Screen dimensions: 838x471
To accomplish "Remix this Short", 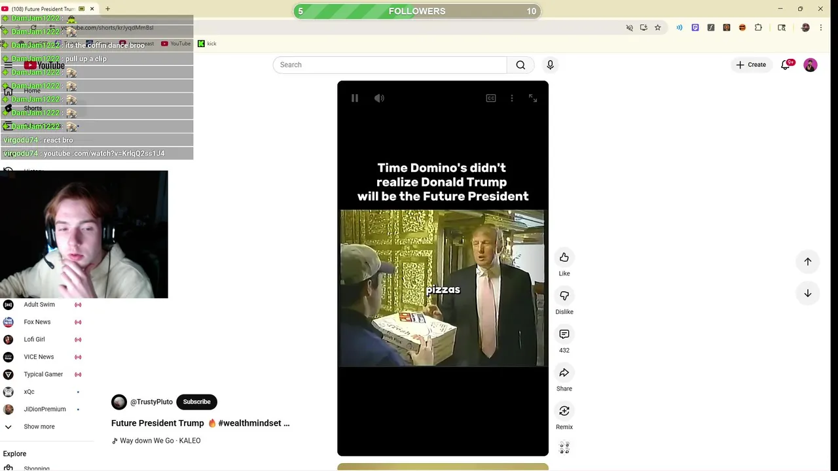I will point(564,411).
